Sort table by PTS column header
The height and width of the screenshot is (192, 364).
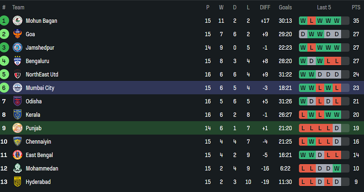356,7
